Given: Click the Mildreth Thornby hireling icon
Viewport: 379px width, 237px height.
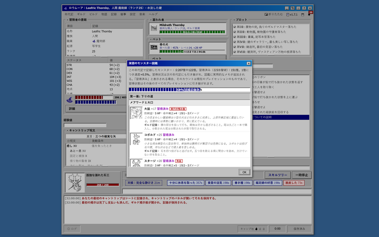Looking at the screenshot, I should point(154,28).
